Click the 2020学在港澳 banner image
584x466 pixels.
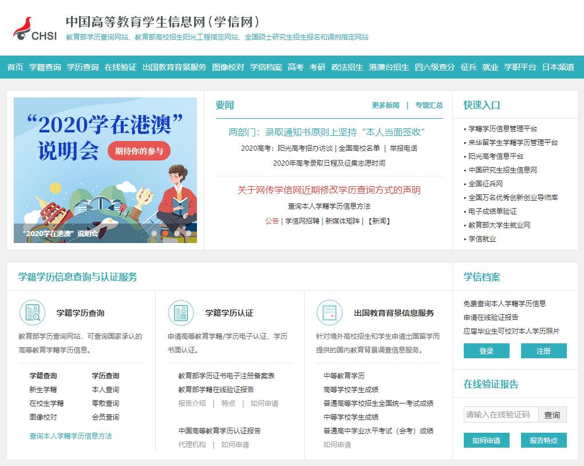[105, 170]
